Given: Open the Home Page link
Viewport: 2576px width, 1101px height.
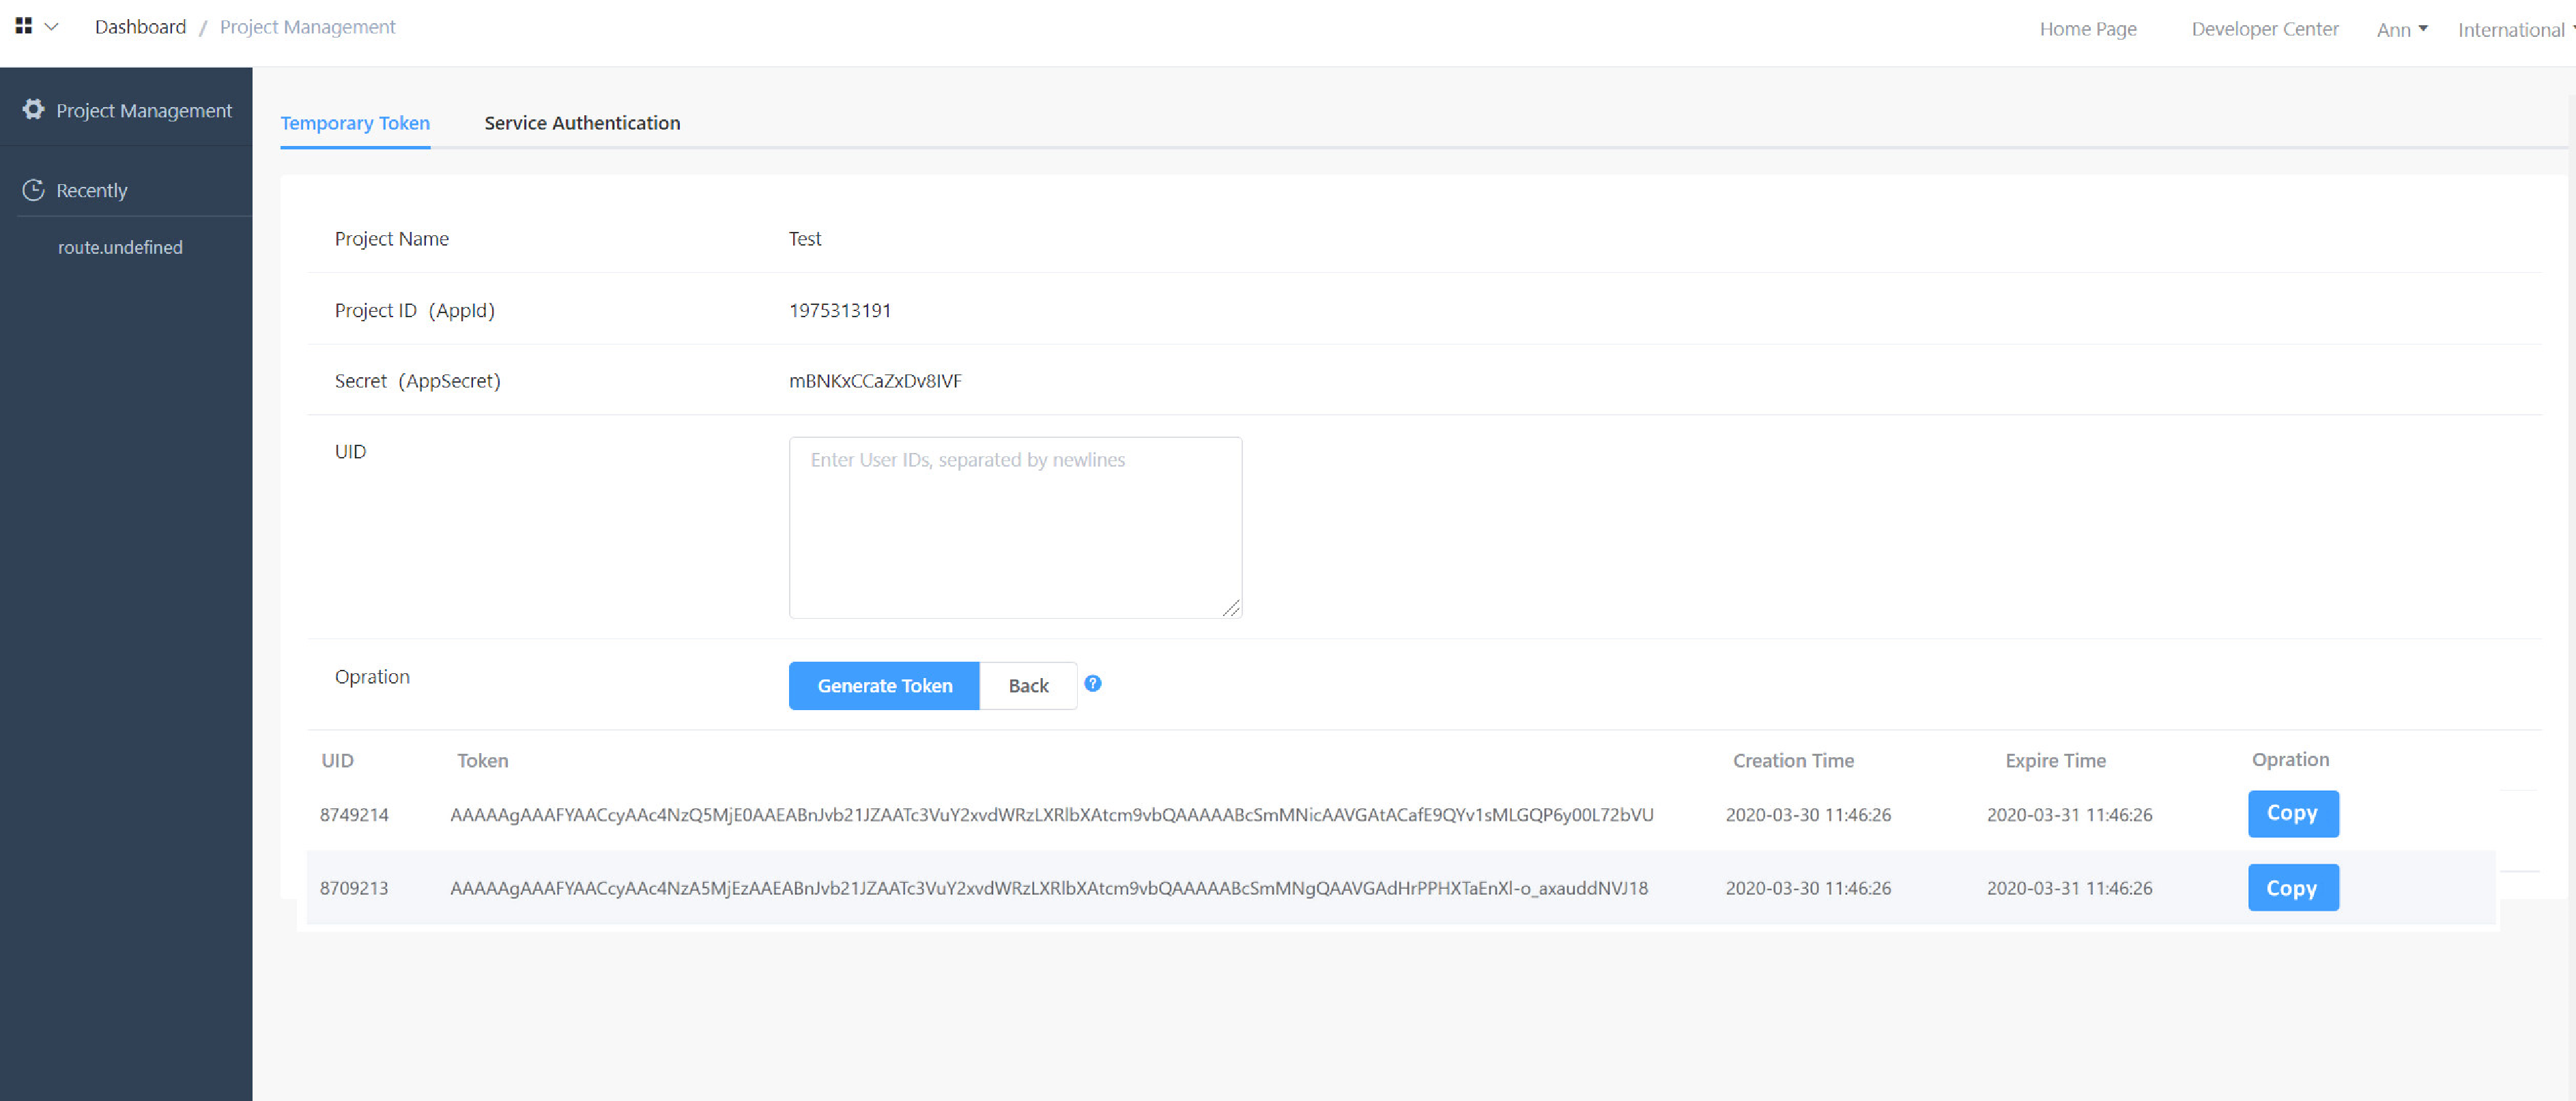Looking at the screenshot, I should 2087,29.
